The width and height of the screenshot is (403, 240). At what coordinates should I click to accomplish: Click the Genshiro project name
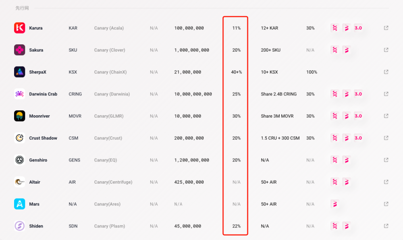[x=38, y=160]
